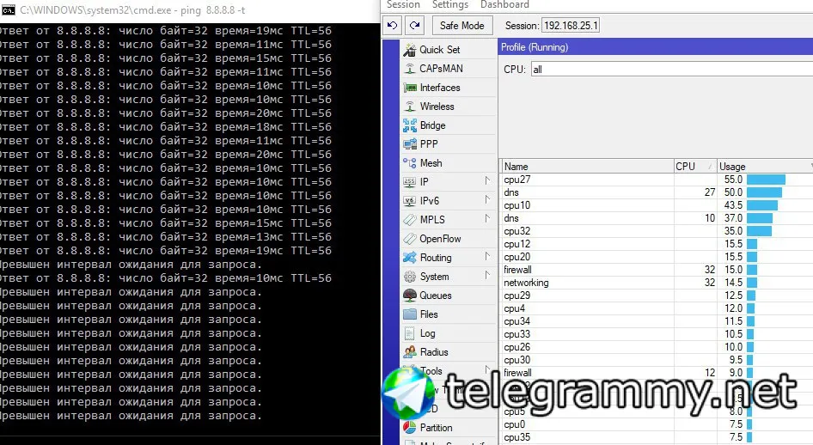Toggle Safe Mode button
This screenshot has height=445, width=813.
pos(462,26)
